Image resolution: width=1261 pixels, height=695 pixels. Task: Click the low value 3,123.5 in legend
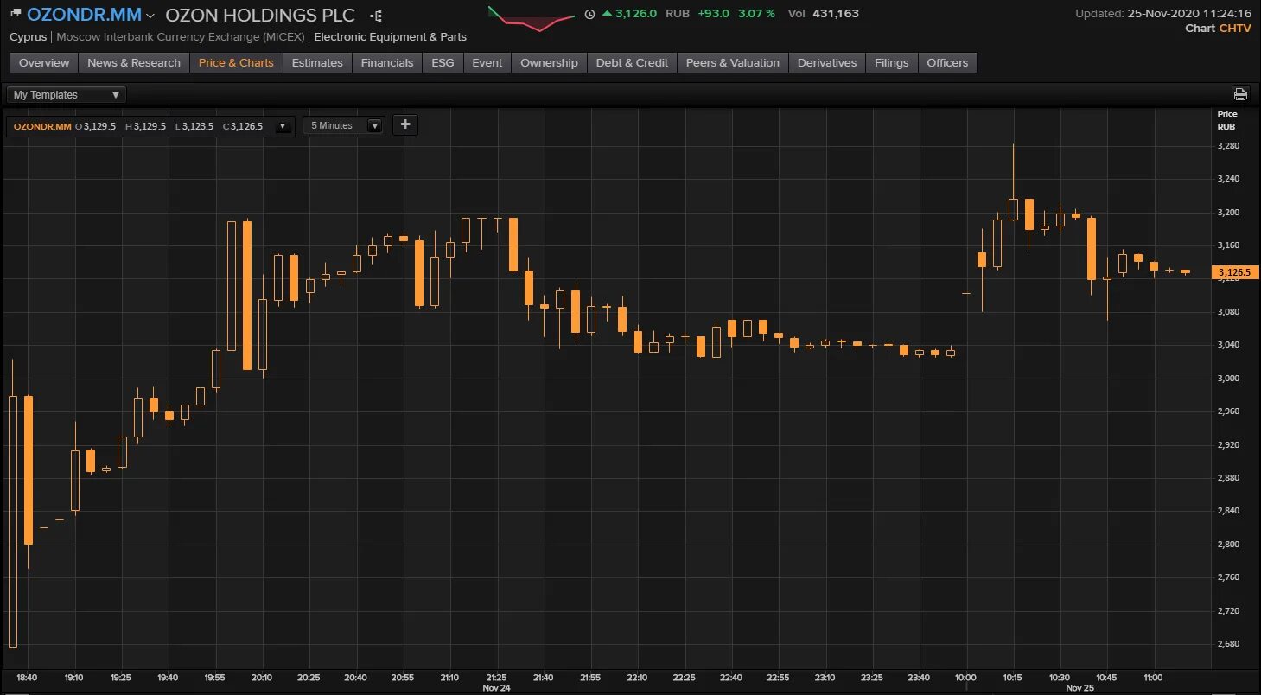198,126
